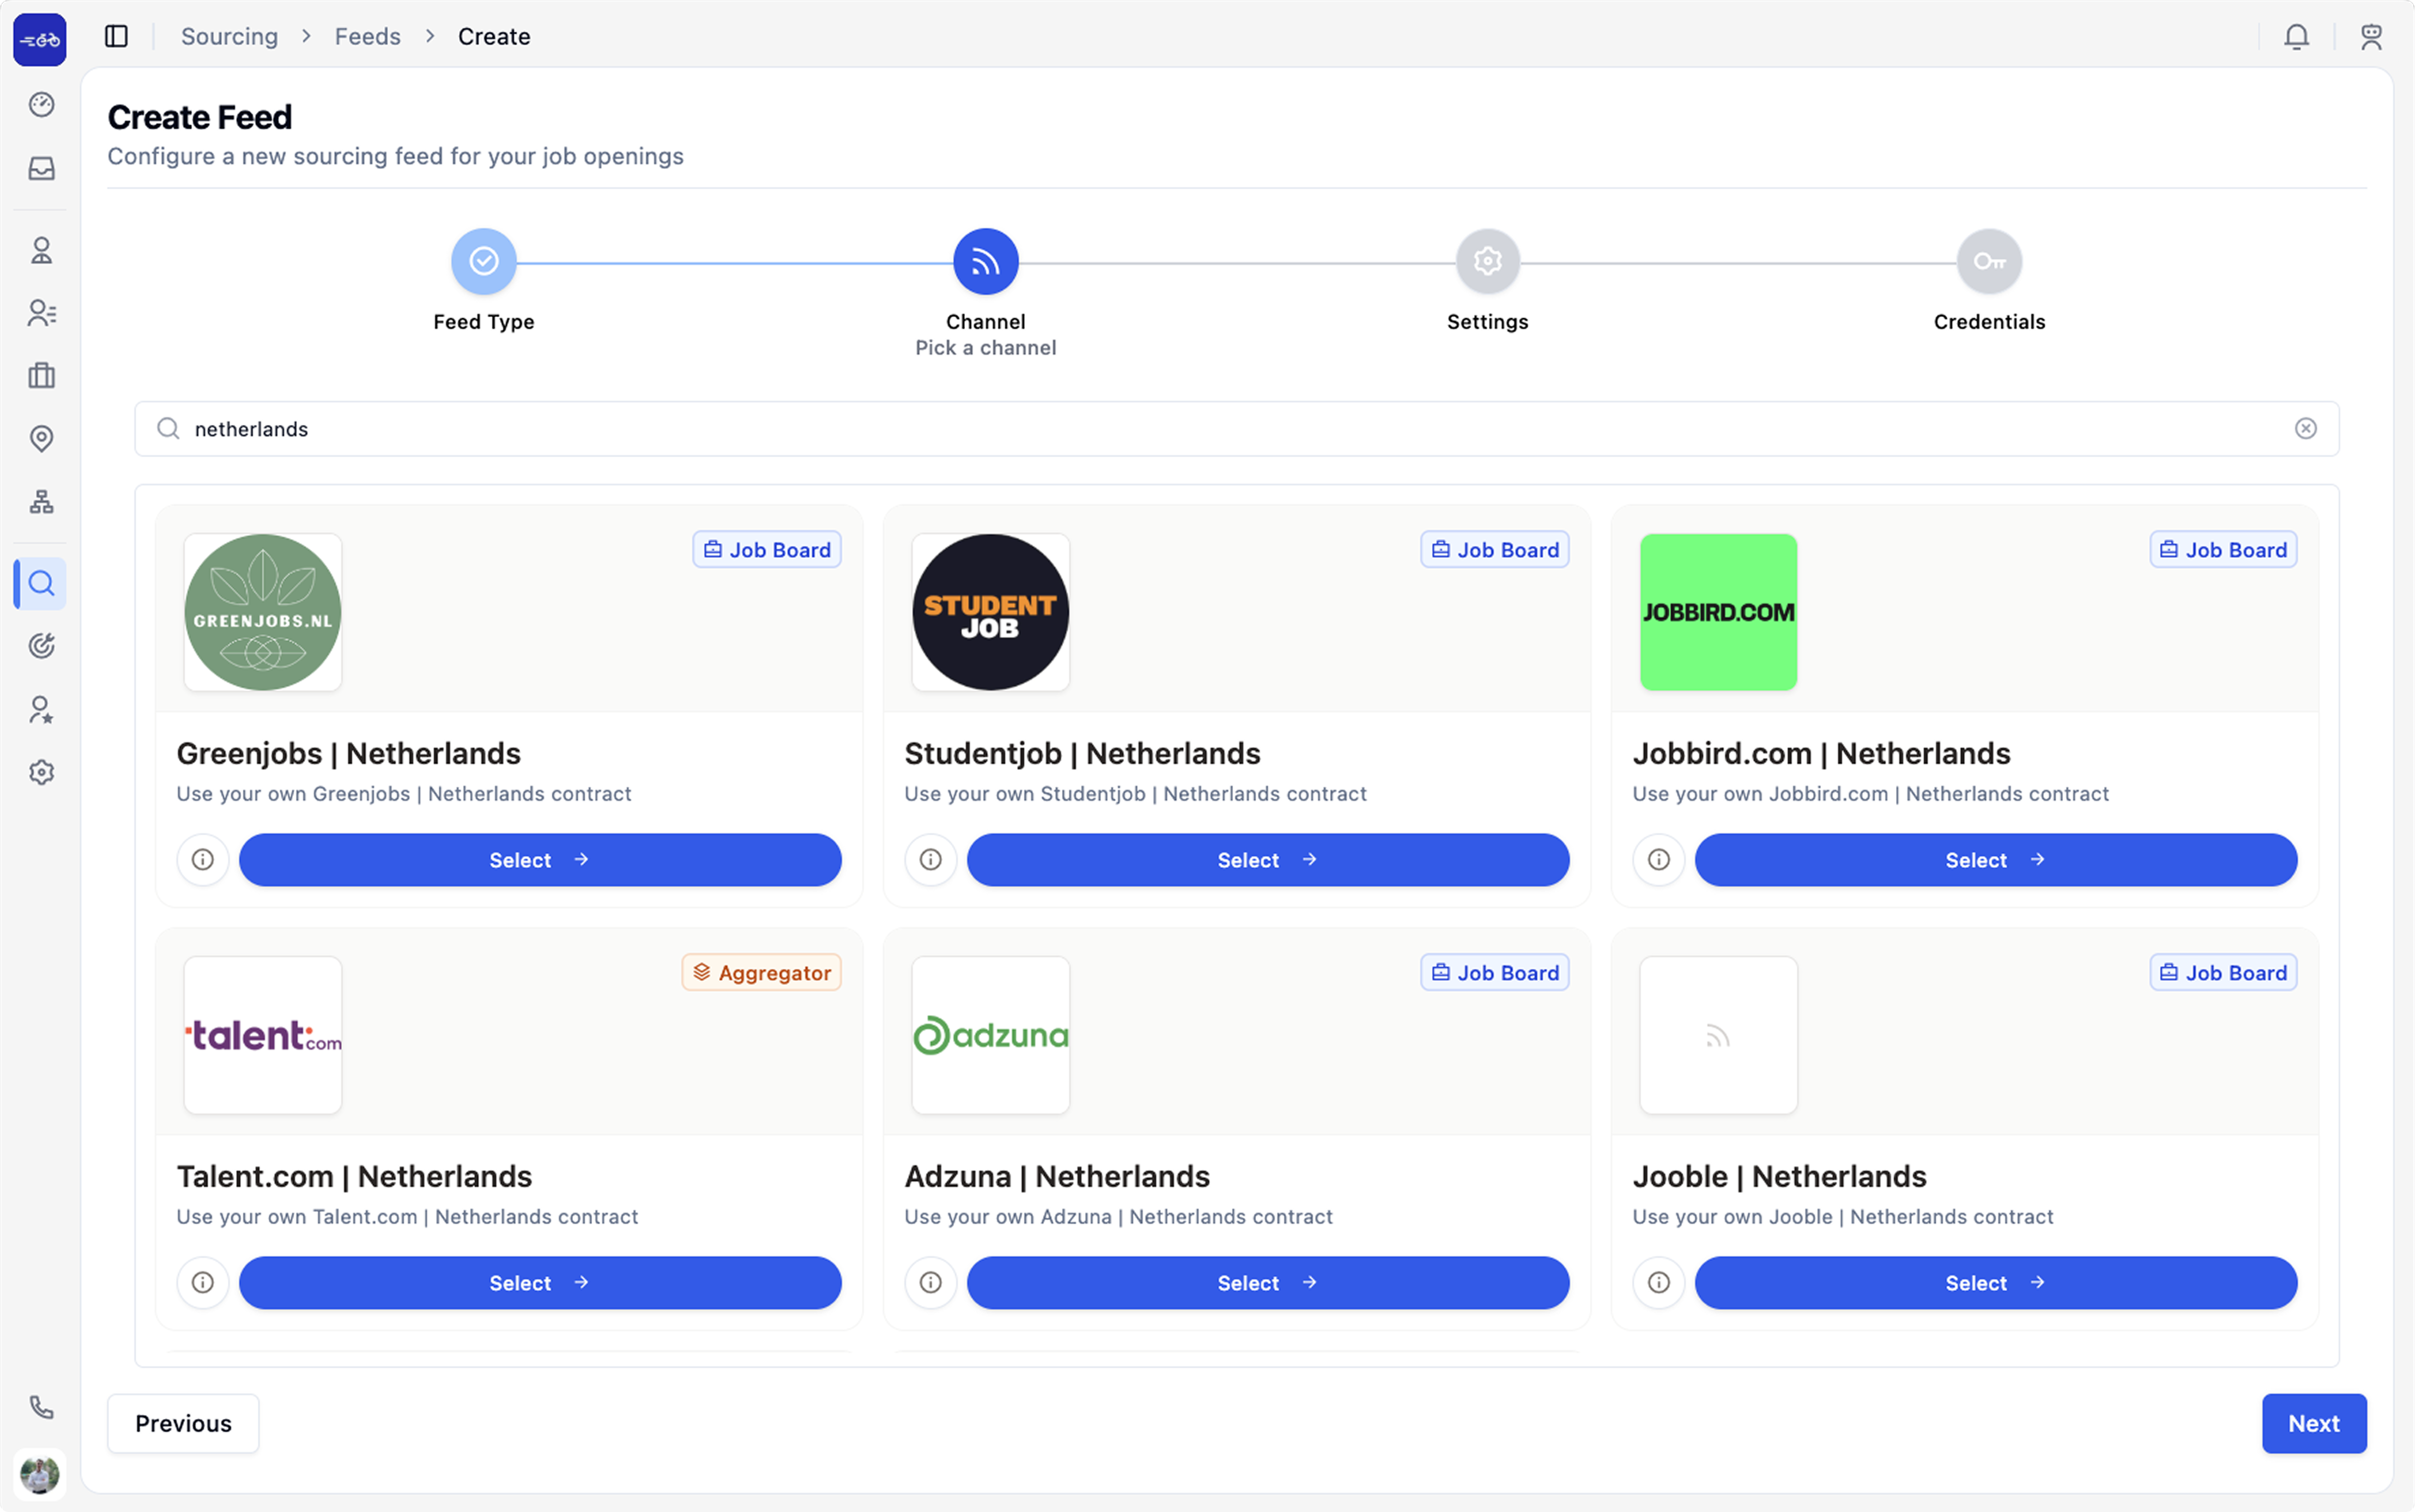Click the Job Board badge on Jooble card
Screen dimensions: 2415x1512
[x=2223, y=973]
